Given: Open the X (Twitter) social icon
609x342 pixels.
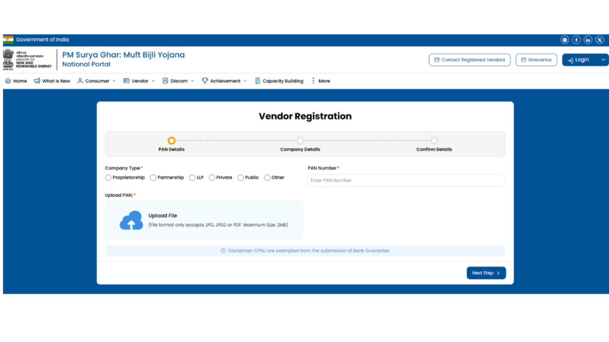Looking at the screenshot, I should [x=599, y=40].
